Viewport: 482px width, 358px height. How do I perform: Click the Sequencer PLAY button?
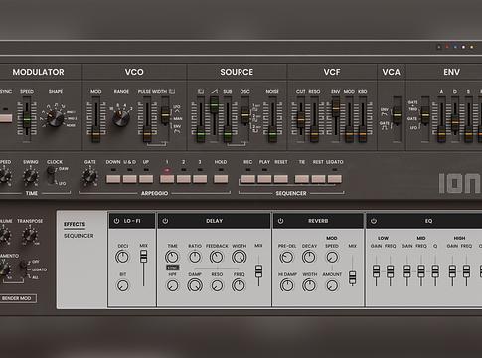264,179
